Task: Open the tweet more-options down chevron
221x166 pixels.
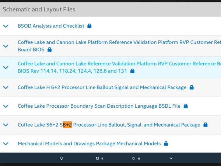Action: point(171,158)
